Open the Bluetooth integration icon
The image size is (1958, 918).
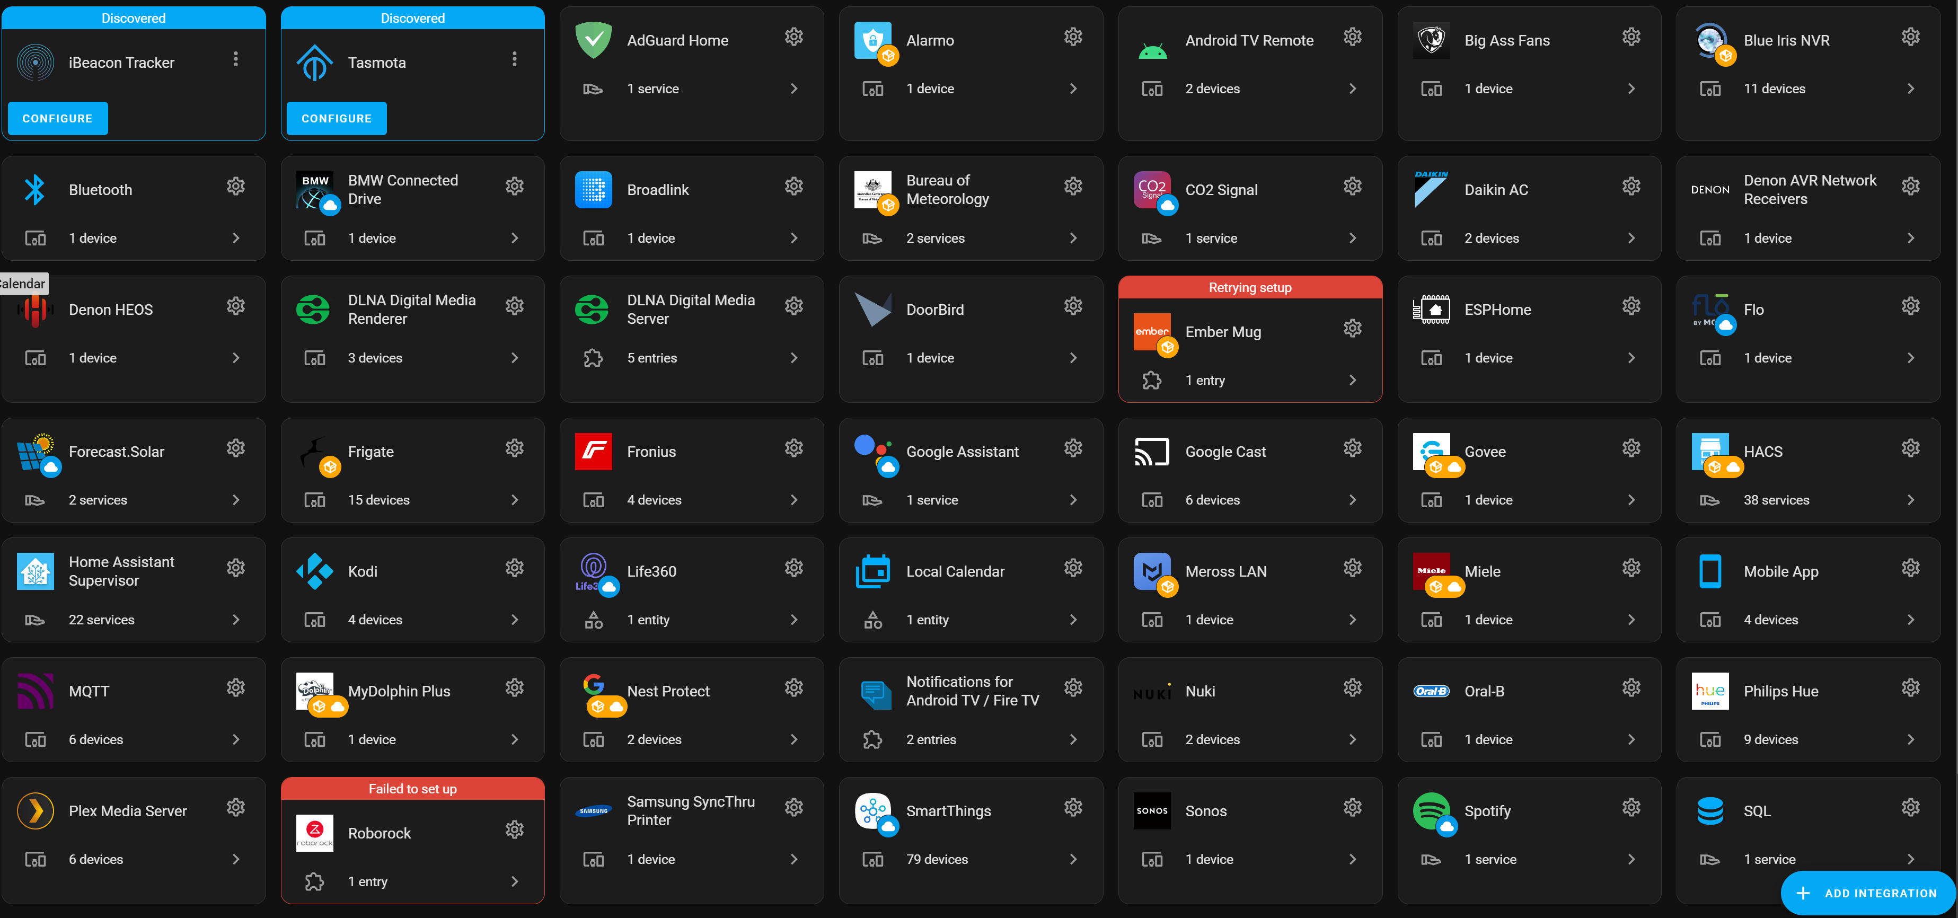click(x=35, y=189)
